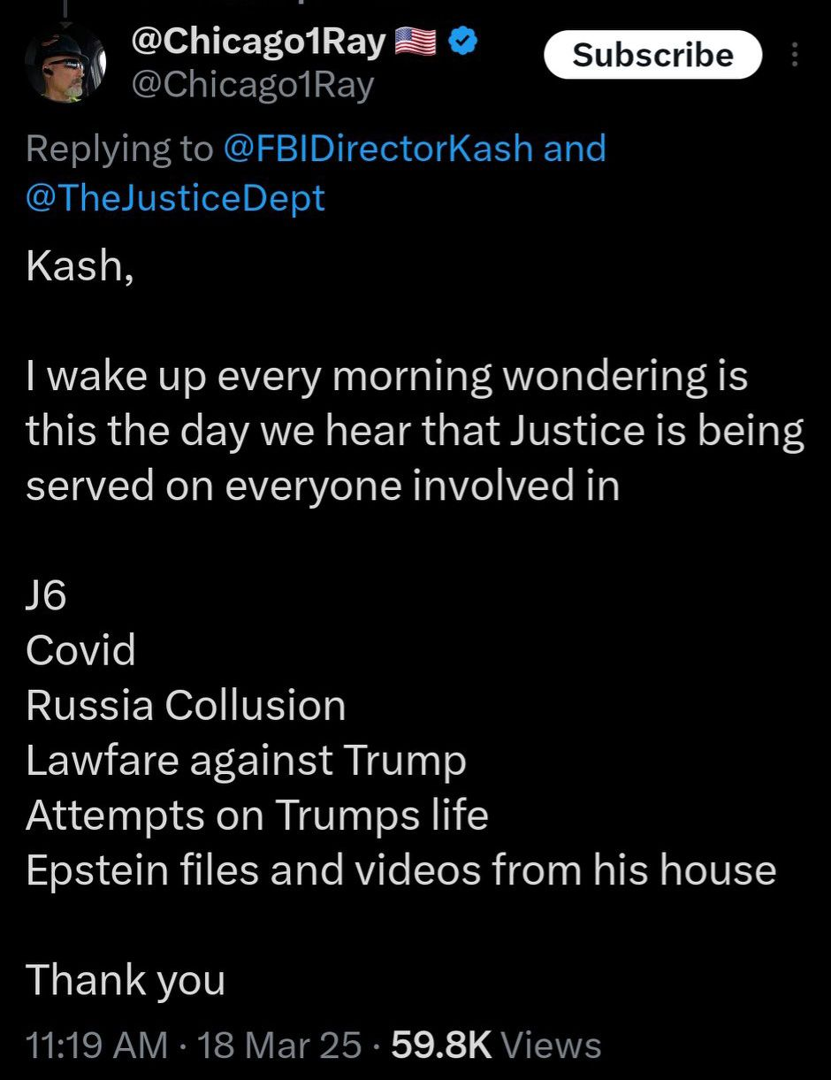Open the Chicago1Ray profile avatar
Viewport: 831px width, 1080px height.
67,62
